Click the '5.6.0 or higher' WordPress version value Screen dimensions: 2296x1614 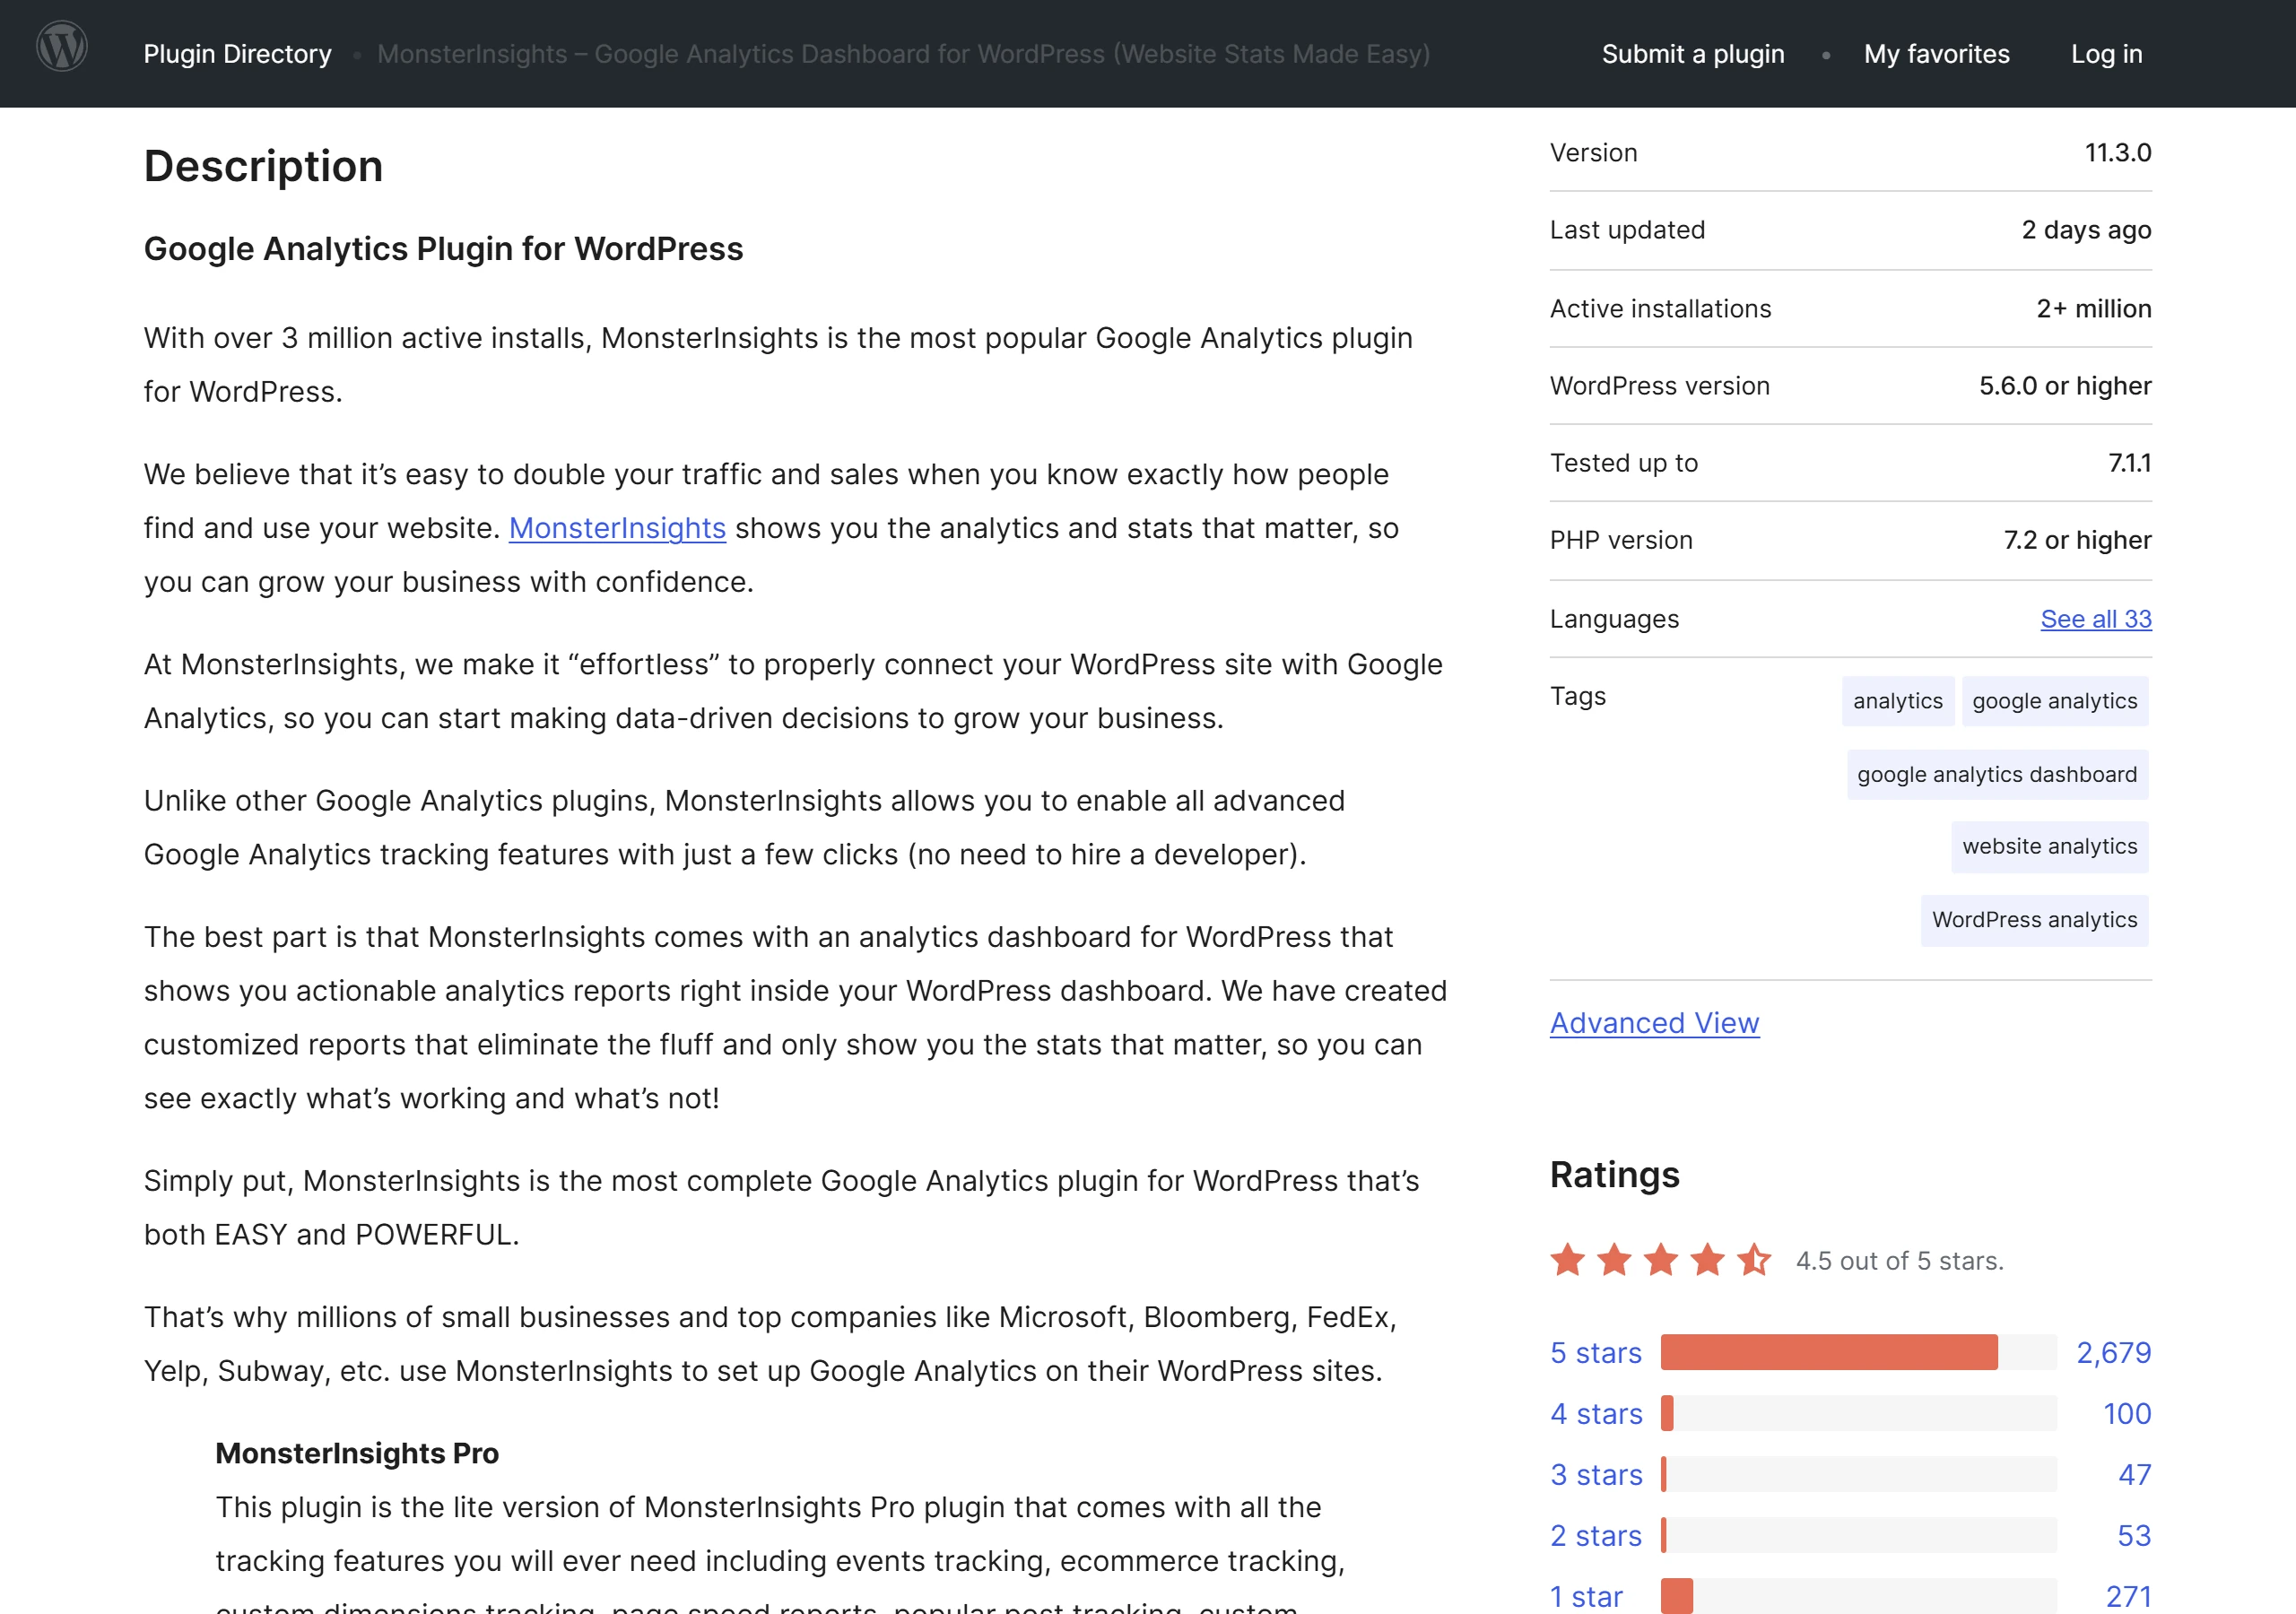coord(2065,386)
